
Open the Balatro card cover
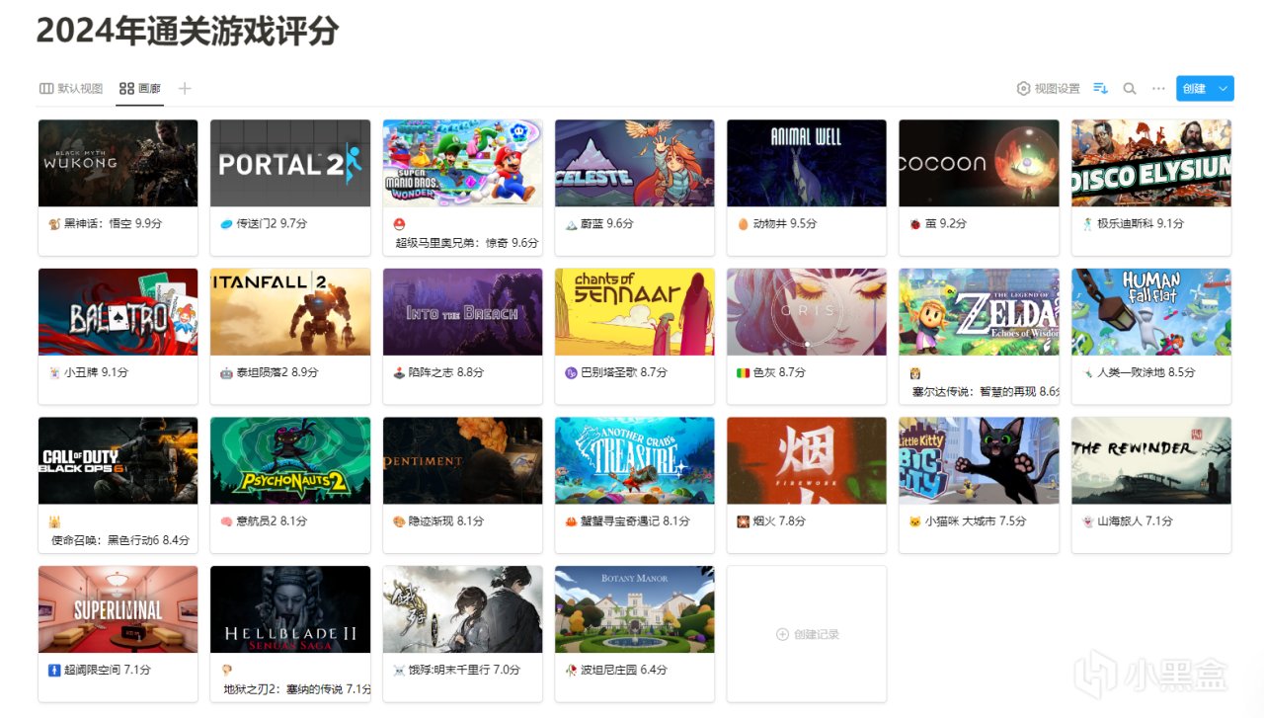(x=118, y=312)
